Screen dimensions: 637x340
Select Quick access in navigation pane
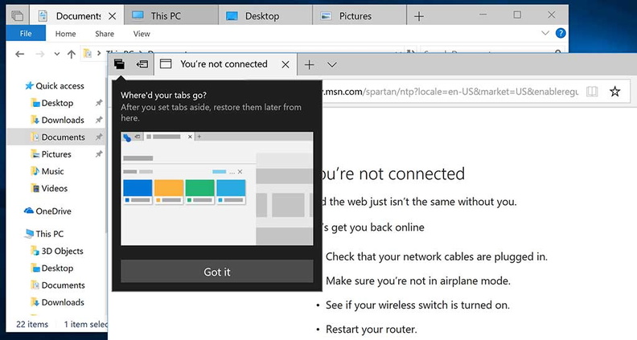(x=55, y=86)
